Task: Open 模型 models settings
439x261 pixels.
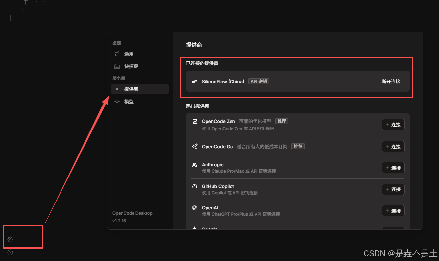Action: tap(140, 102)
